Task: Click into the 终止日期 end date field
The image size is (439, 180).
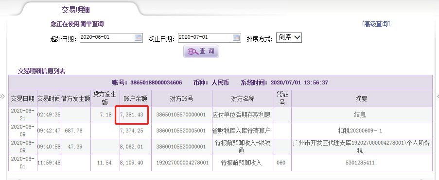Action: coord(210,38)
